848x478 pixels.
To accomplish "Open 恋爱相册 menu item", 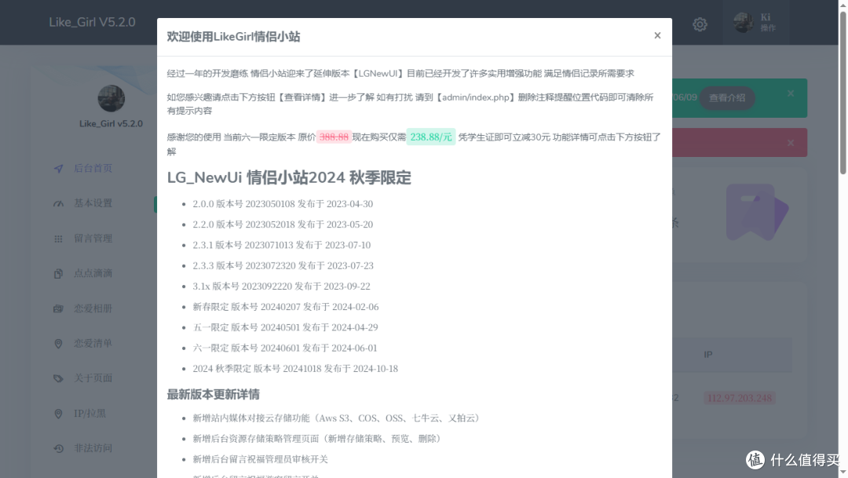I will (x=93, y=308).
